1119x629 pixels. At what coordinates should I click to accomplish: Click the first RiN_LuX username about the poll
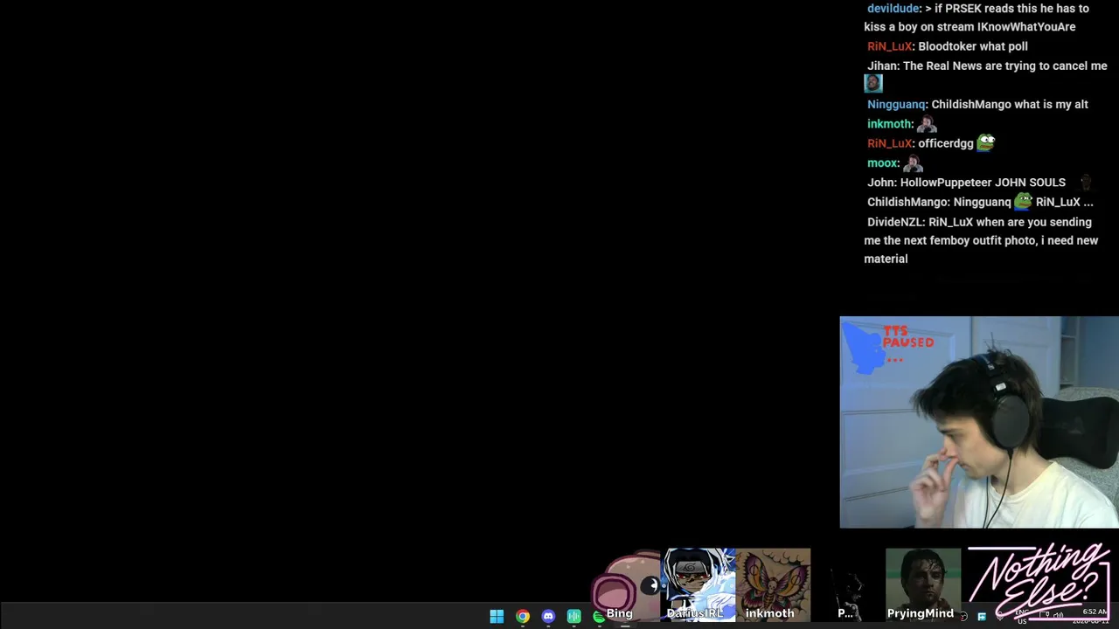pos(890,46)
